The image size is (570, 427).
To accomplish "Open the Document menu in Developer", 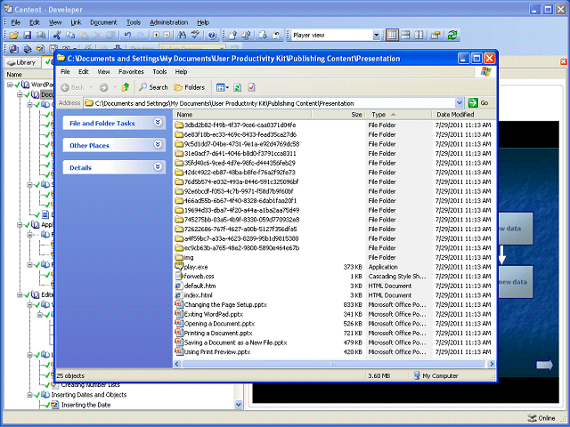I will point(103,22).
